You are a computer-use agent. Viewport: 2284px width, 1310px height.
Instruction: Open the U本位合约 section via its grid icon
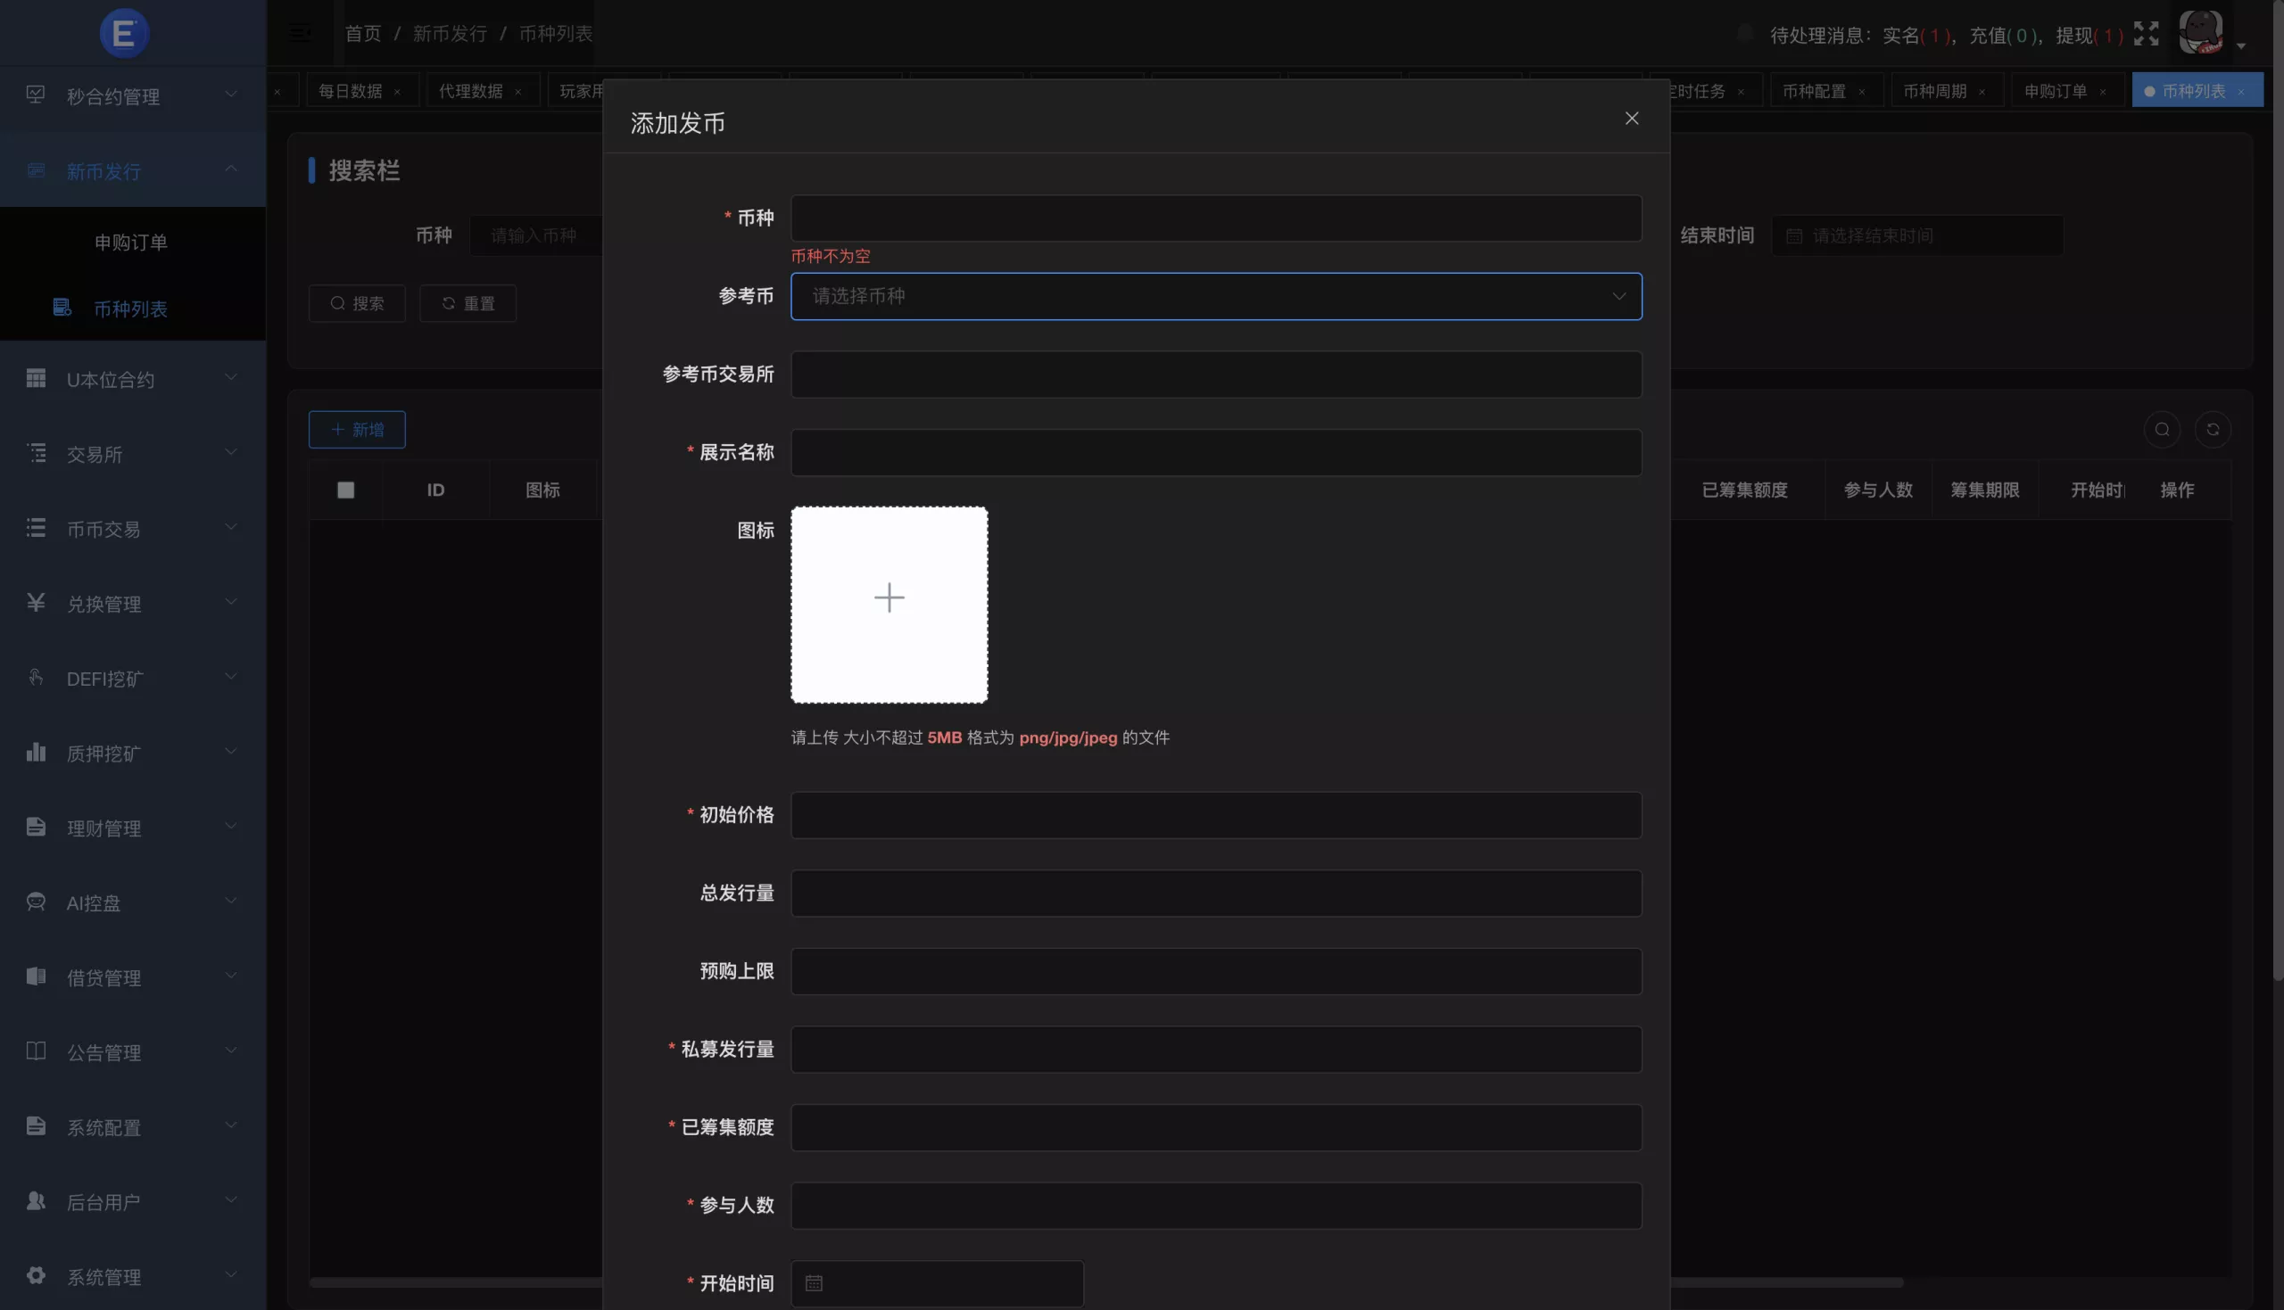coord(36,379)
